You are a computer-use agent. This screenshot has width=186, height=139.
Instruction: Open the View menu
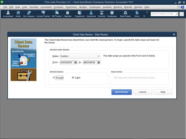point(18,7)
